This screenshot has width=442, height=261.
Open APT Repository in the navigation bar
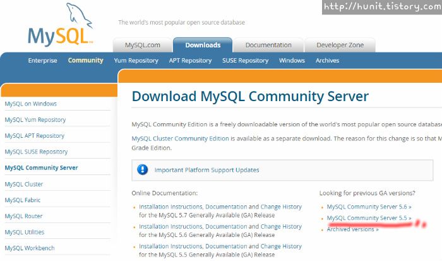[190, 61]
